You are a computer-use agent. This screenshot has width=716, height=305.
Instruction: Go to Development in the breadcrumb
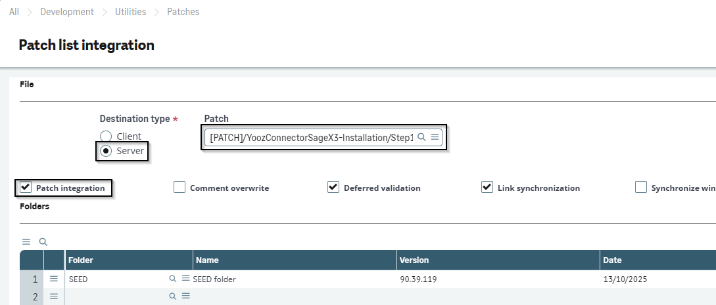(x=67, y=12)
